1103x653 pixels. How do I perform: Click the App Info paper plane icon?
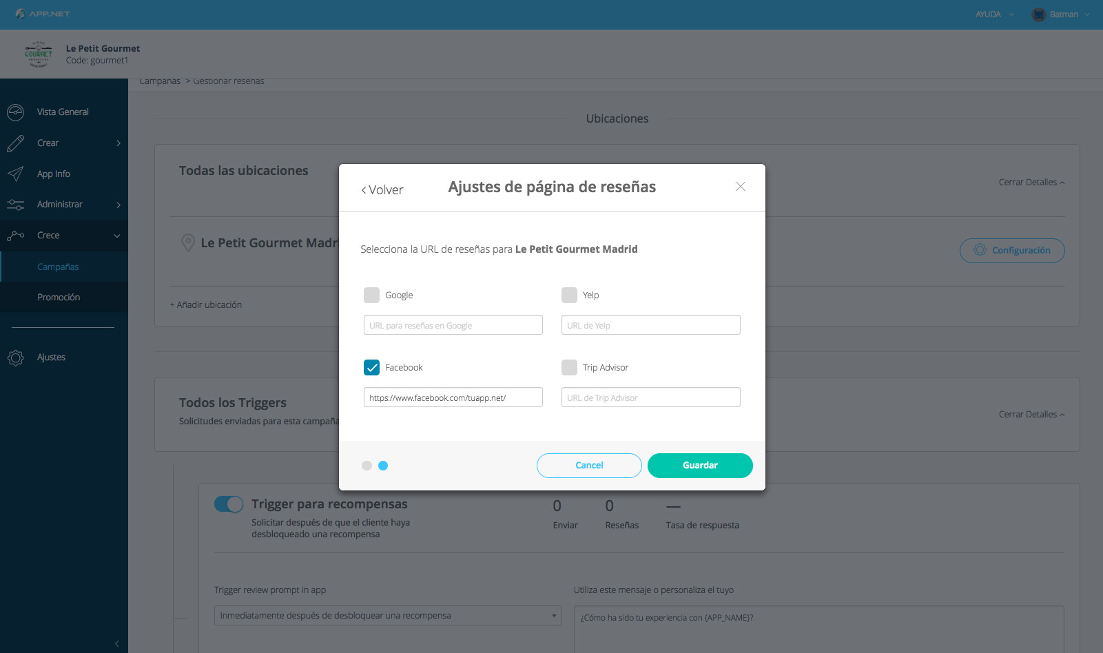15,174
